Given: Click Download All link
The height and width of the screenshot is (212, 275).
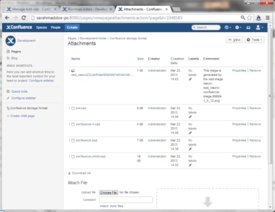Looking at the screenshot, I should tap(81, 173).
